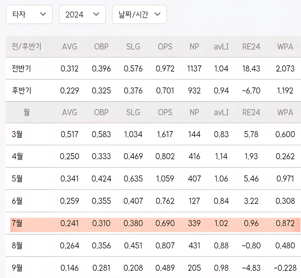
Task: Select the 후반기 row
Action: (x=153, y=90)
